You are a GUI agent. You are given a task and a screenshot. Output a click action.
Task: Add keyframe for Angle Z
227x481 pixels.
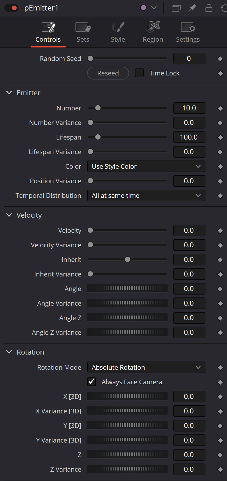click(x=220, y=318)
